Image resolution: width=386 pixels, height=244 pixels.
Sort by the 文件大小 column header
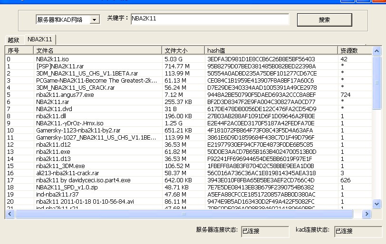click(183, 50)
